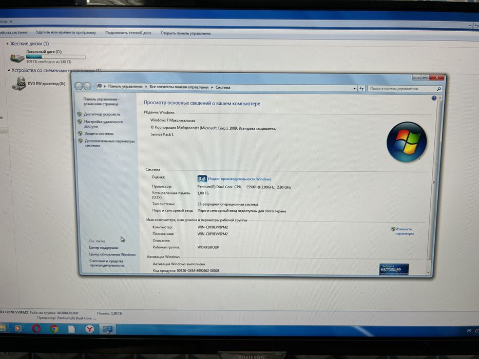479x359 pixels.
Task: Click the Windows 7 Максимальная edition text
Action: [173, 121]
